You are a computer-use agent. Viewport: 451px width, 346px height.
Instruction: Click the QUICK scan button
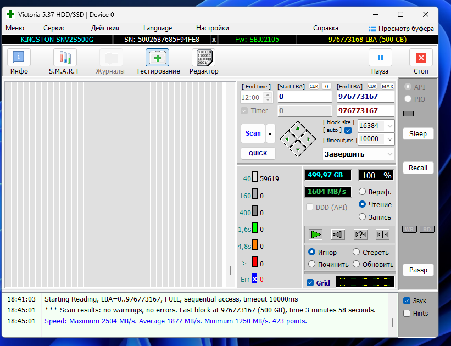click(x=258, y=153)
